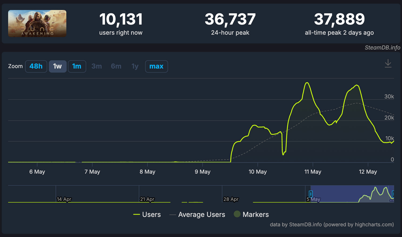Click the 5 May navigator label
The width and height of the screenshot is (402, 237).
(313, 199)
